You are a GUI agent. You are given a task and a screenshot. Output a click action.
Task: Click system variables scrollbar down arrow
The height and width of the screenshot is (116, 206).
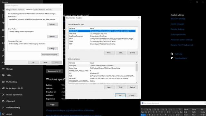tap(136, 82)
